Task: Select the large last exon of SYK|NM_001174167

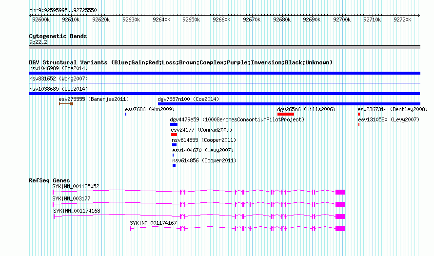Action: click(340, 229)
